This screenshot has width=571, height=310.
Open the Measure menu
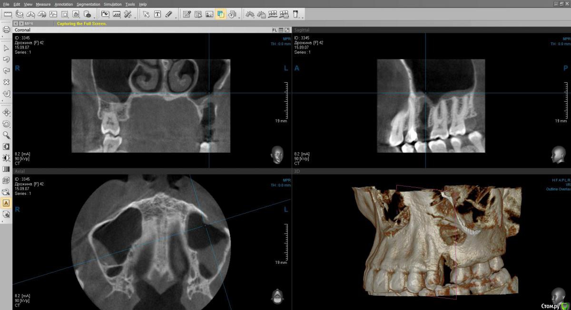pyautogui.click(x=43, y=4)
